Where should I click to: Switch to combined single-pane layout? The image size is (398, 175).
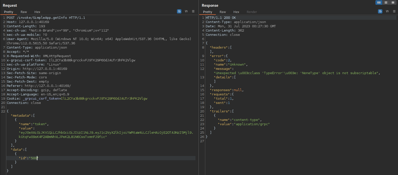click(x=393, y=3)
